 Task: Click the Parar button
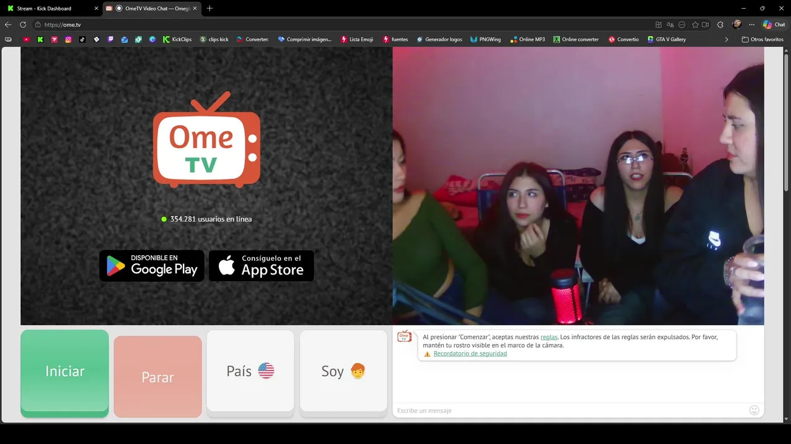(x=158, y=376)
